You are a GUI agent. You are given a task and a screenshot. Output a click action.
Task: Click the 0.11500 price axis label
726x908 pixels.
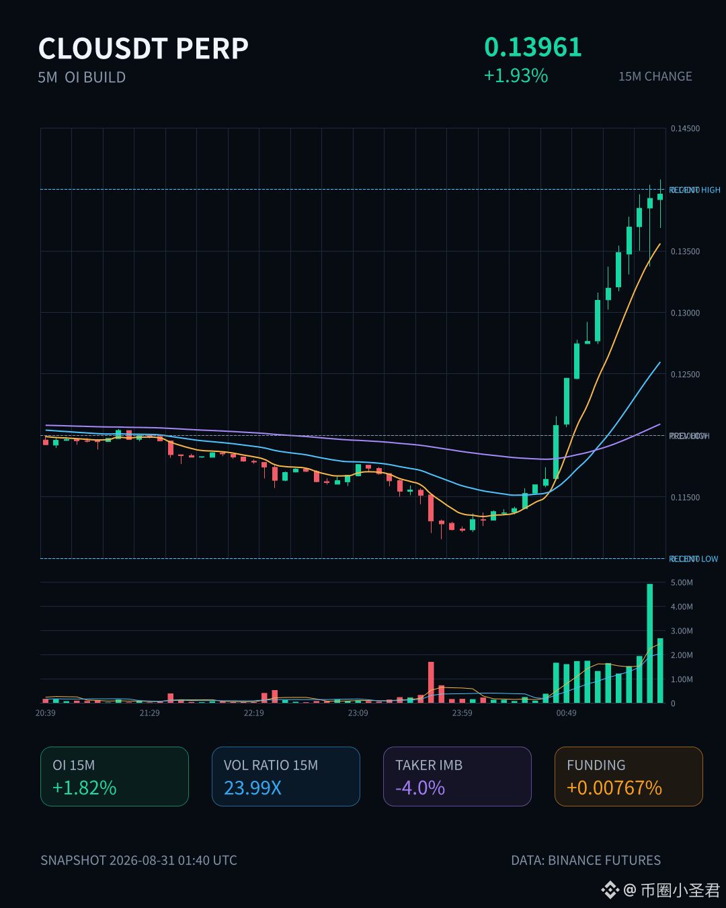click(x=685, y=498)
